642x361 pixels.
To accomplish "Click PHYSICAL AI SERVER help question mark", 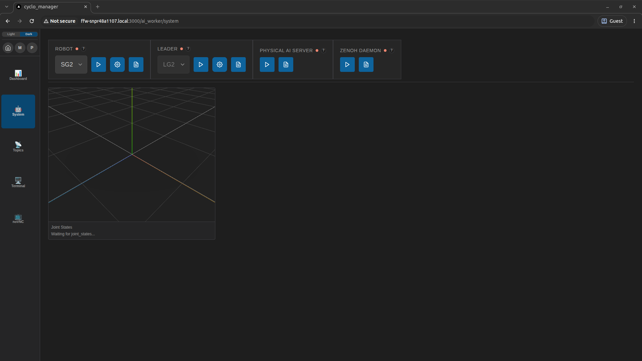I will tap(323, 50).
